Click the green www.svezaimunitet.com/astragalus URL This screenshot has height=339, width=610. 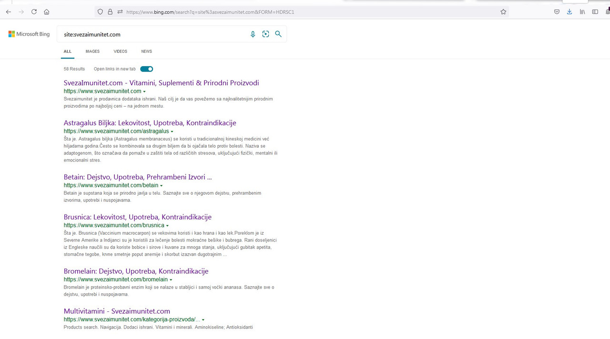coord(116,131)
